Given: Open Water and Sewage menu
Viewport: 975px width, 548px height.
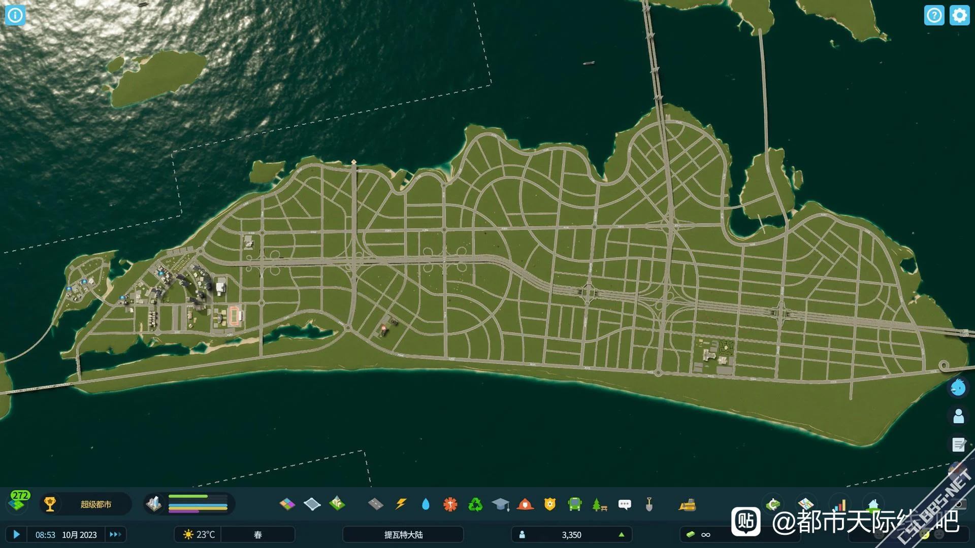Looking at the screenshot, I should click(x=426, y=504).
